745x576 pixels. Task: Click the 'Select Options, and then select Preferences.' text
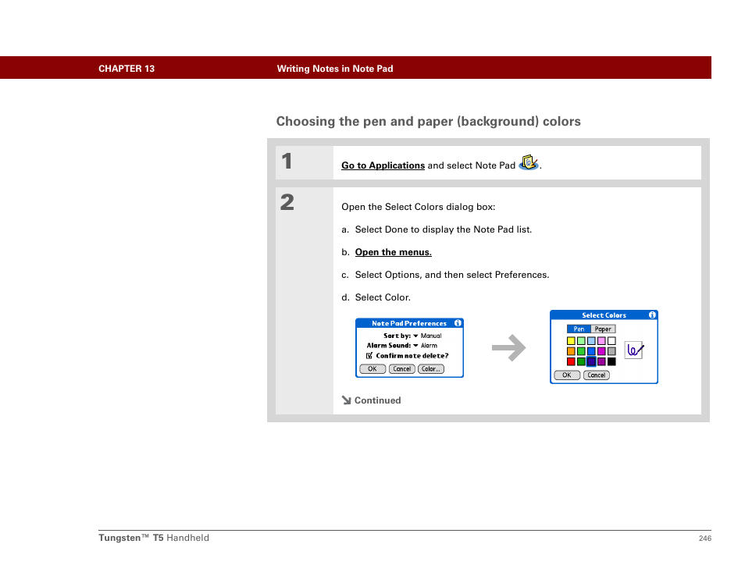tap(452, 275)
